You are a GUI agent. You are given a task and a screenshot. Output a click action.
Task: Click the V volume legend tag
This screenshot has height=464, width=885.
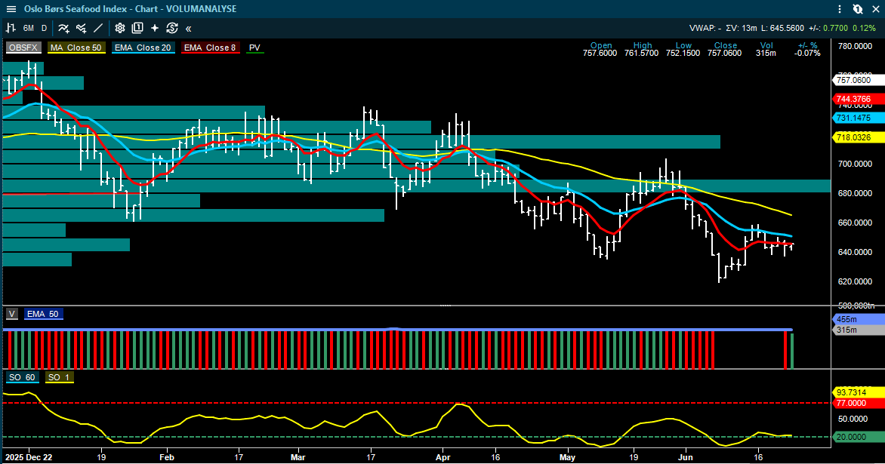tap(12, 314)
